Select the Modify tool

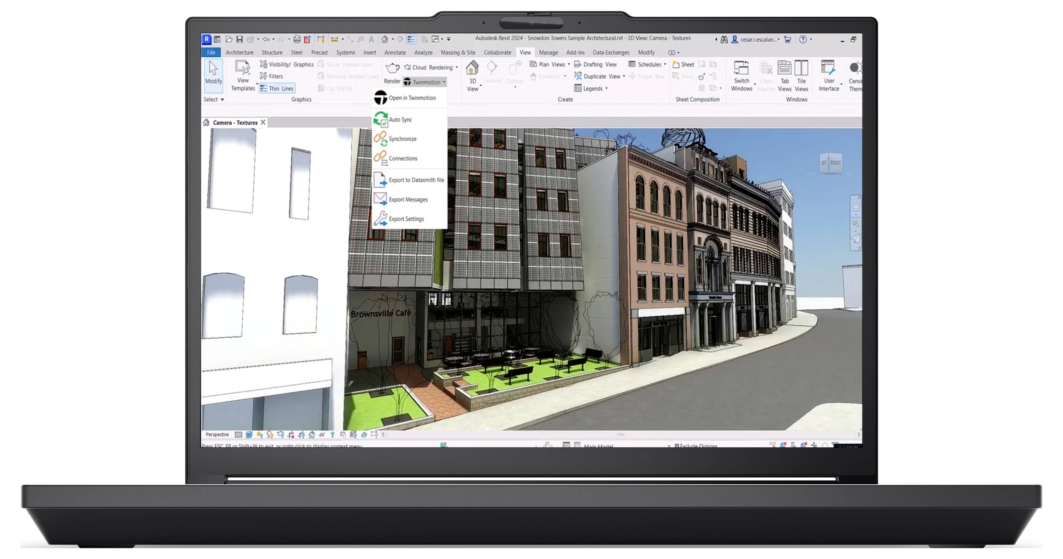coord(213,76)
